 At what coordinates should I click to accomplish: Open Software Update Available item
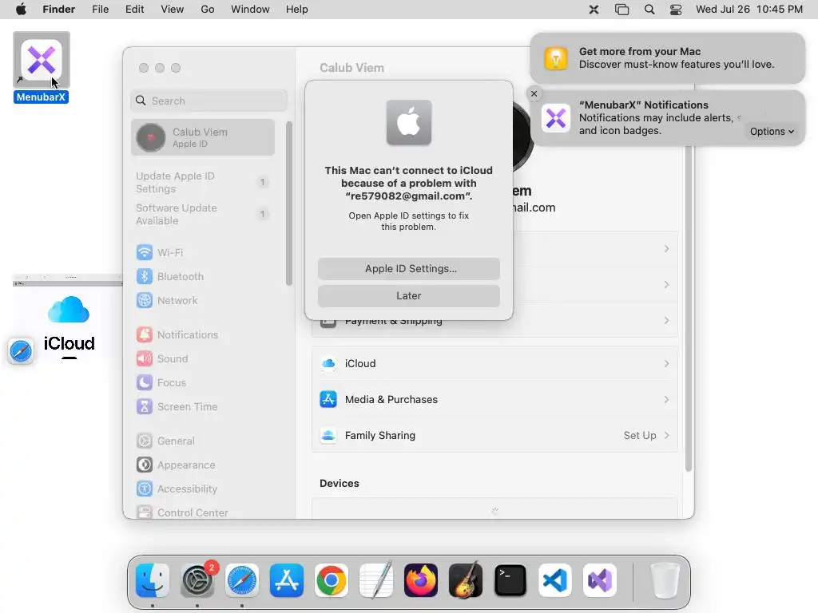(x=203, y=214)
